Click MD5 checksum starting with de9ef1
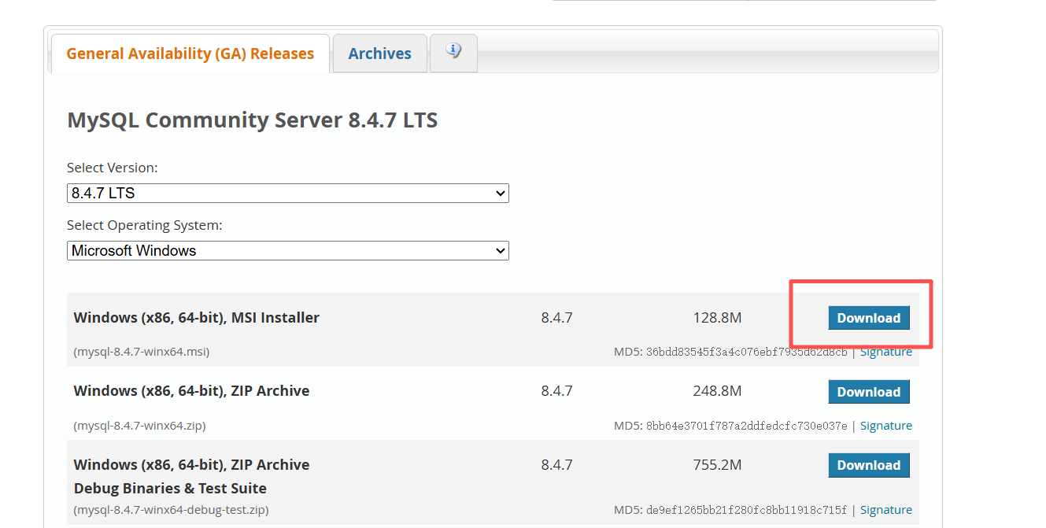1046x528 pixels. coord(746,510)
